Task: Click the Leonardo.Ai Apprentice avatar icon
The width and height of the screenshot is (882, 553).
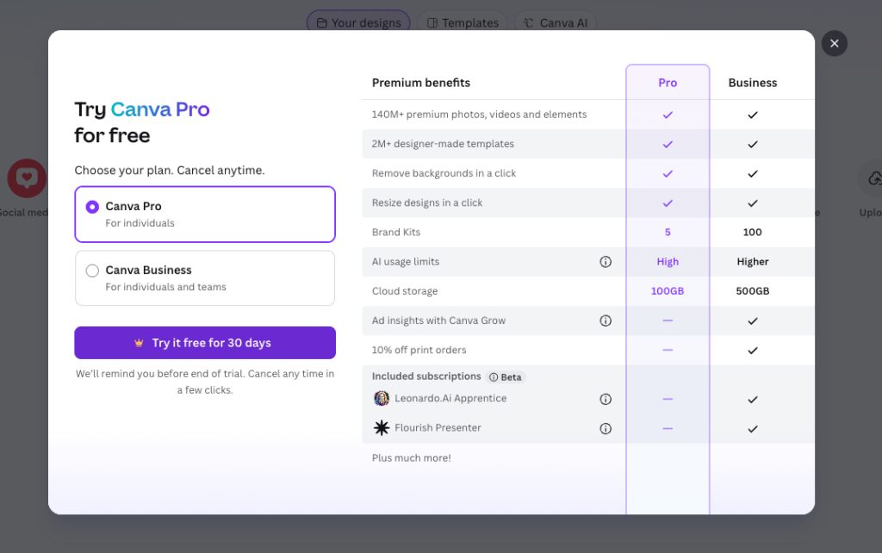Action: click(x=382, y=398)
